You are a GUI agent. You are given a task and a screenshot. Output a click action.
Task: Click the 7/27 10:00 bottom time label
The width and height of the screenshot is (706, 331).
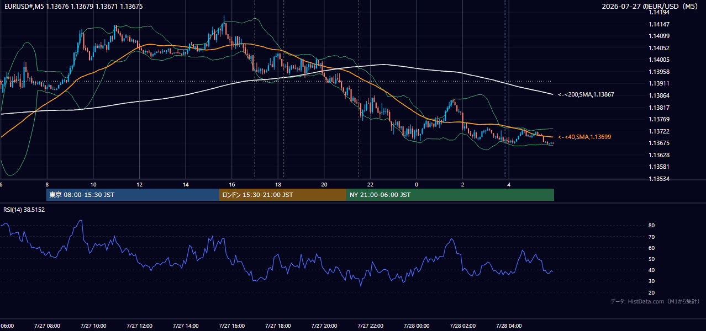pos(93,325)
